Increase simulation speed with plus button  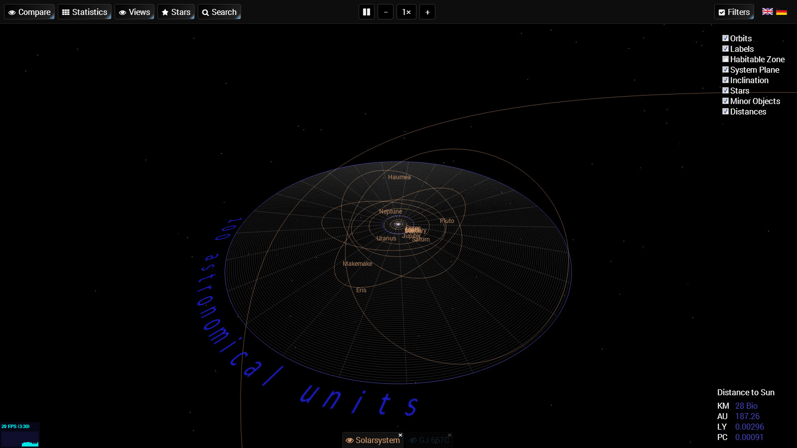pyautogui.click(x=427, y=12)
